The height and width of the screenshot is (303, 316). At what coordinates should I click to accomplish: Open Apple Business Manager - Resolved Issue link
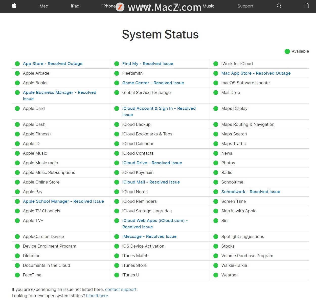(59, 96)
